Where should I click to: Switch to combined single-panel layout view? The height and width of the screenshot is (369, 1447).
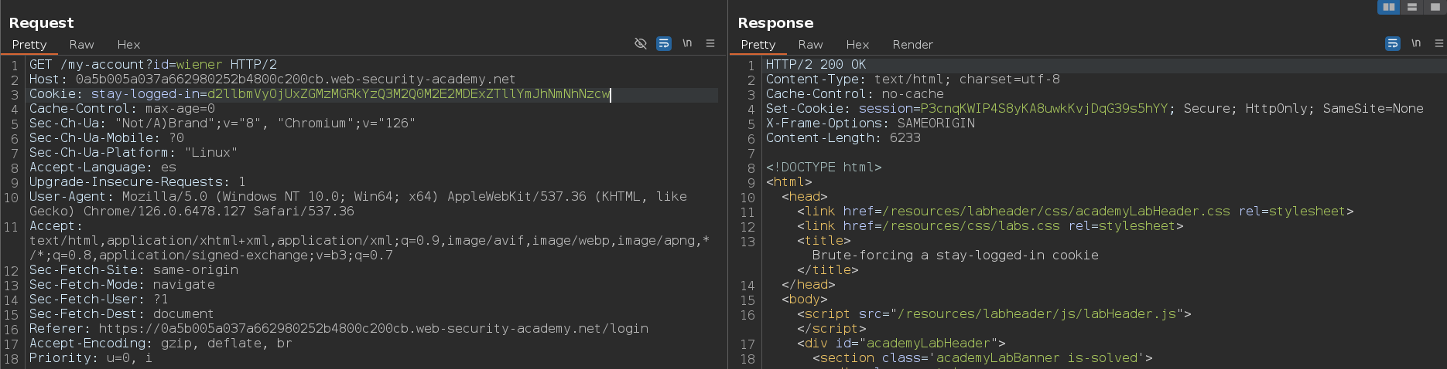tap(1435, 7)
